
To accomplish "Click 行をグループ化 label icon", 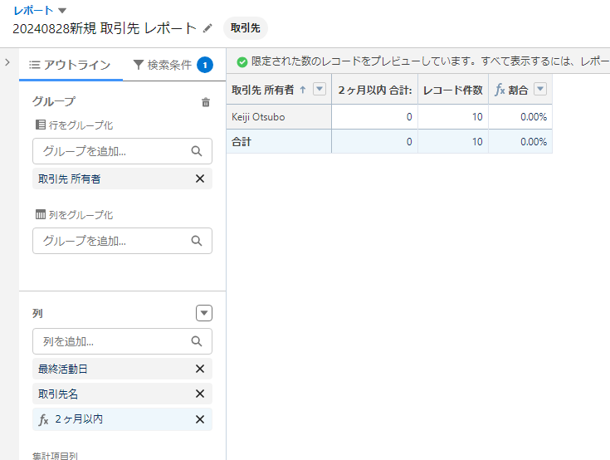I will 41,125.
